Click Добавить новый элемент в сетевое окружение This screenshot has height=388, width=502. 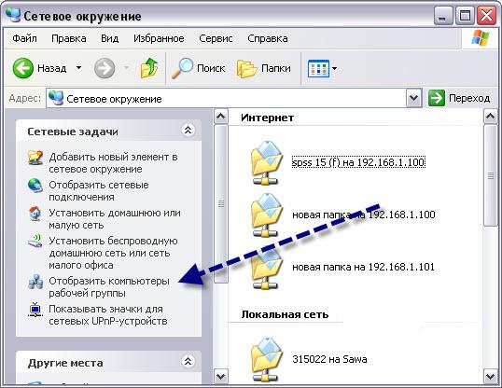[113, 163]
